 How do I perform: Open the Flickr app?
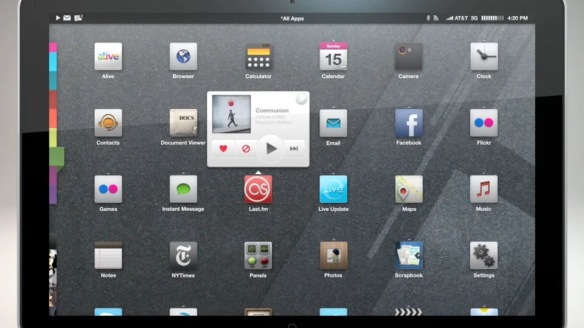tap(484, 123)
